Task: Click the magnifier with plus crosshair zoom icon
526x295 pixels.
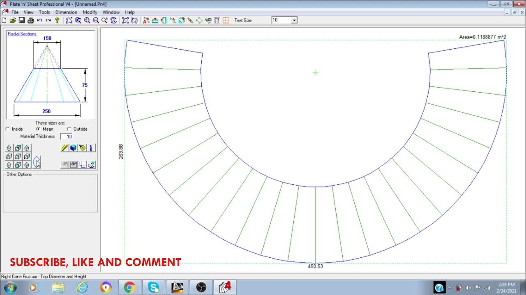Action: (87, 20)
